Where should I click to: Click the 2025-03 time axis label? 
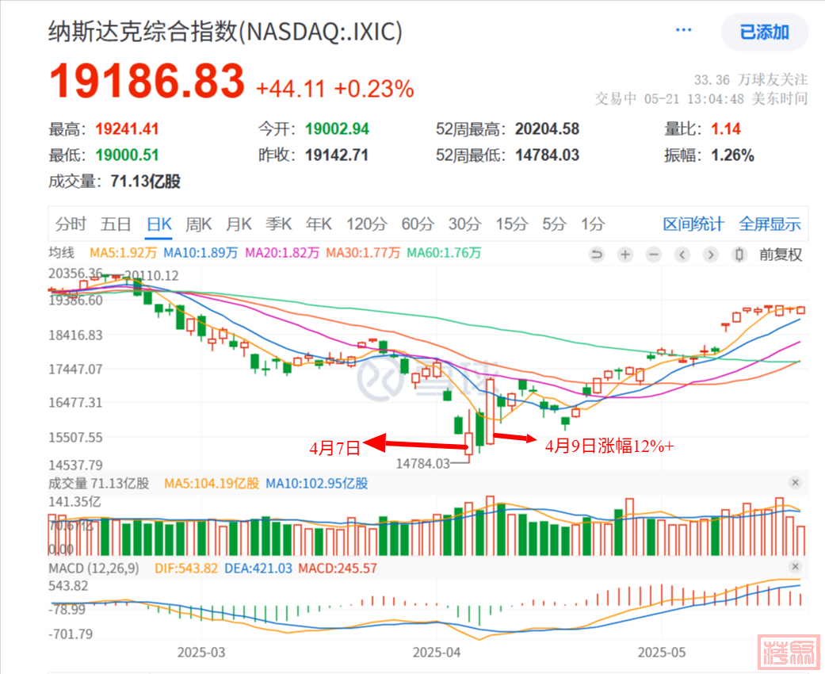(201, 653)
